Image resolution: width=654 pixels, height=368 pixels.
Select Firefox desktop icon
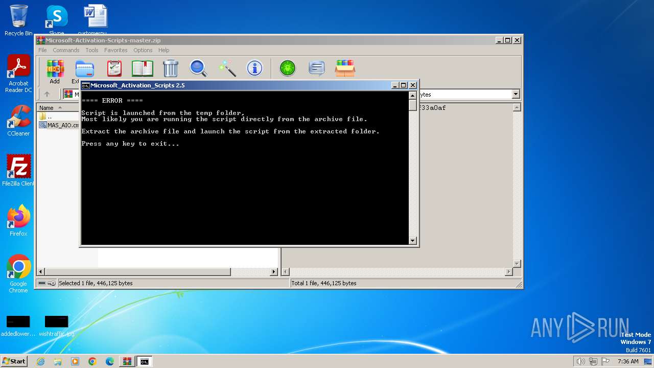[18, 220]
